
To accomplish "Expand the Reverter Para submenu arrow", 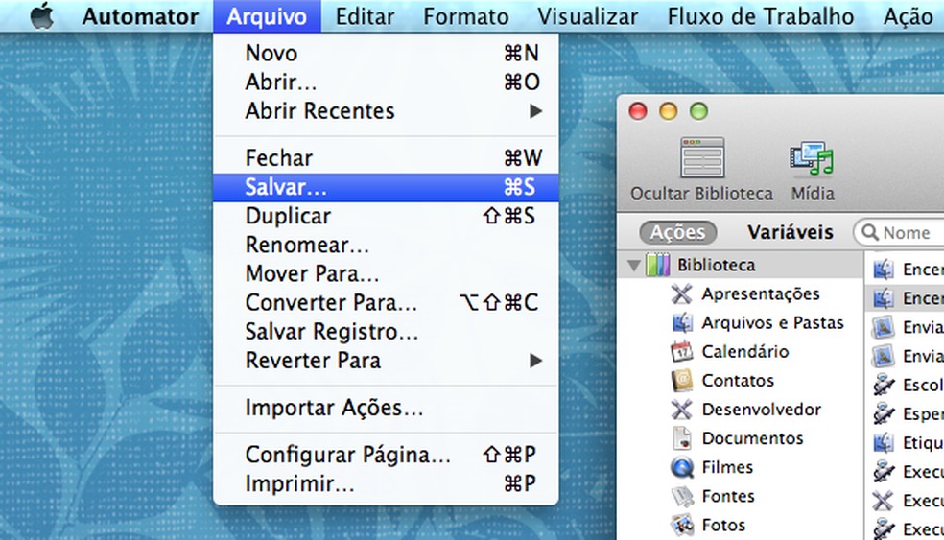I will pyautogui.click(x=535, y=361).
